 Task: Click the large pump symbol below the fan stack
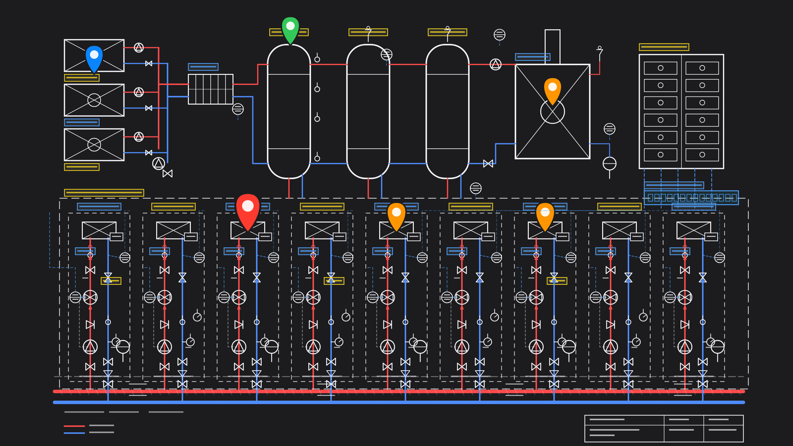(159, 164)
